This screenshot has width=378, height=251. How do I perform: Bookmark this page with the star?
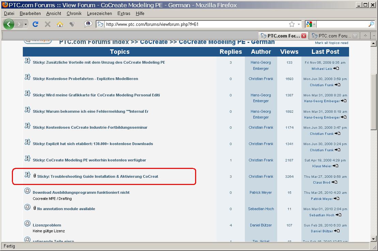click(x=292, y=24)
